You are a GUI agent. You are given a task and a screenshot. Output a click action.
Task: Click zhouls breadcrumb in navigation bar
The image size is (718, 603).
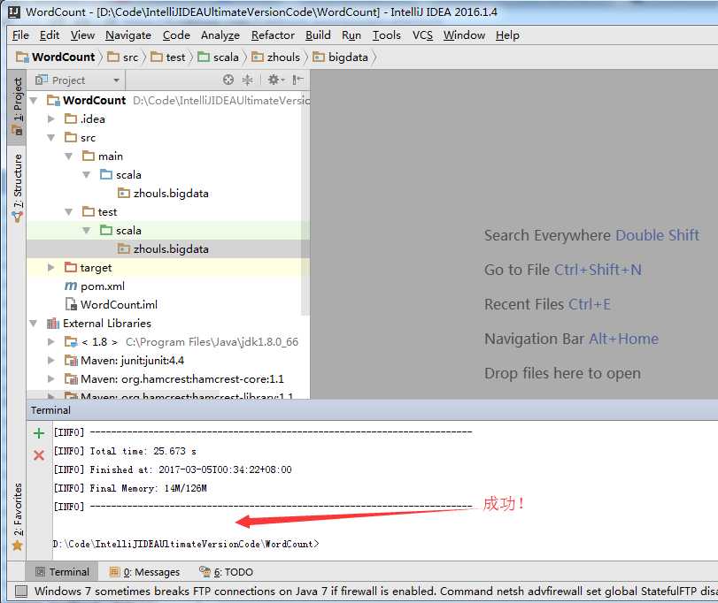tap(276, 57)
